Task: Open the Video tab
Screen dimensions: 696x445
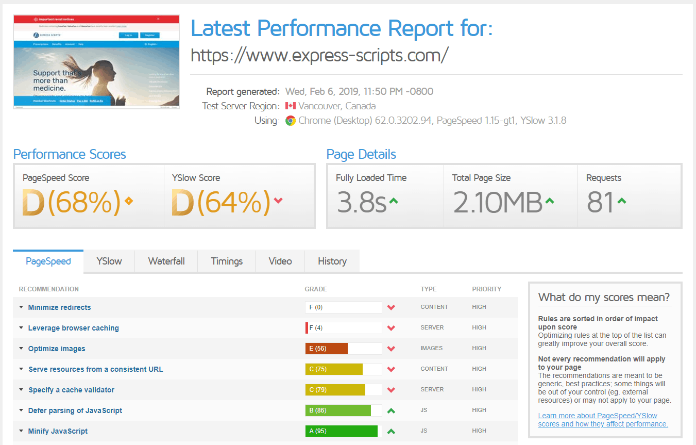Action: click(x=280, y=261)
